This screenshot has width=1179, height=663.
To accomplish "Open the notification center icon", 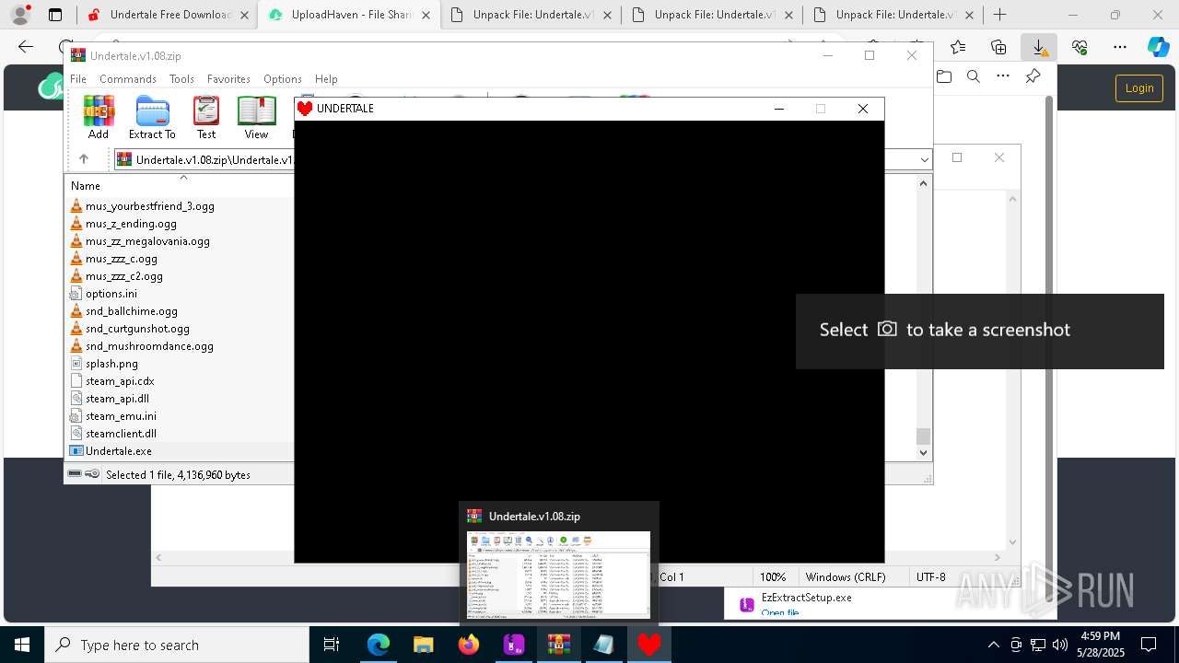I will [1150, 645].
